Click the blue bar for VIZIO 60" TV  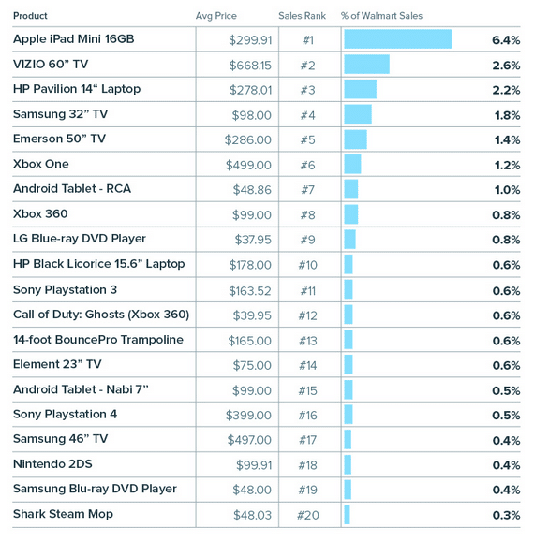(x=366, y=65)
